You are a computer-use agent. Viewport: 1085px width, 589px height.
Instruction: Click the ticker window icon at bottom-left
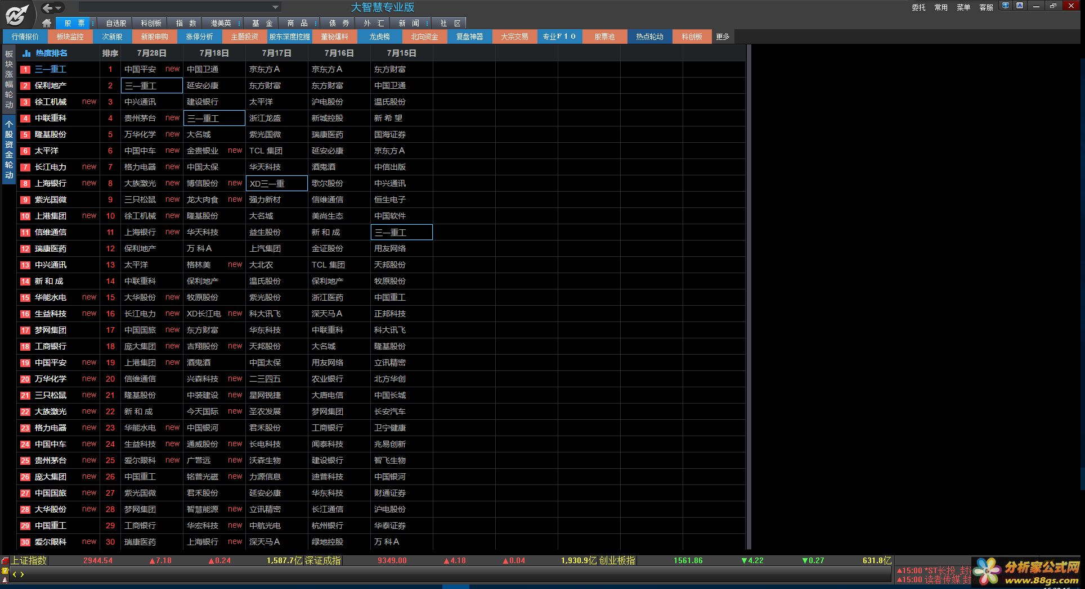[5, 561]
